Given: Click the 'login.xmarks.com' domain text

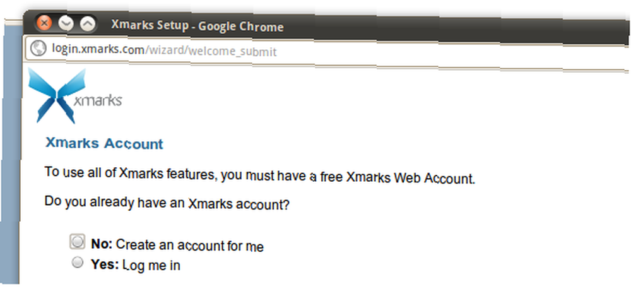Looking at the screenshot, I should coord(98,49).
